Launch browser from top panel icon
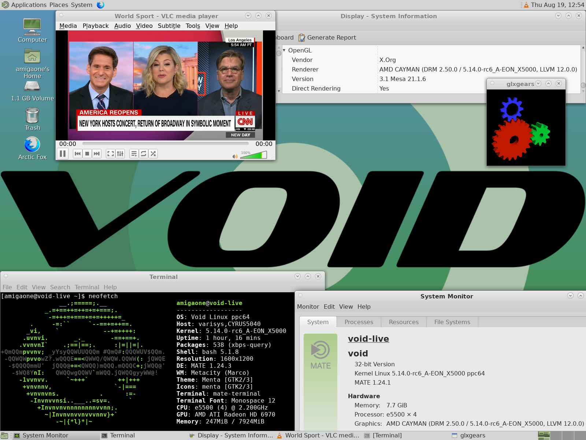Image resolution: width=586 pixels, height=440 pixels. pyautogui.click(x=100, y=5)
